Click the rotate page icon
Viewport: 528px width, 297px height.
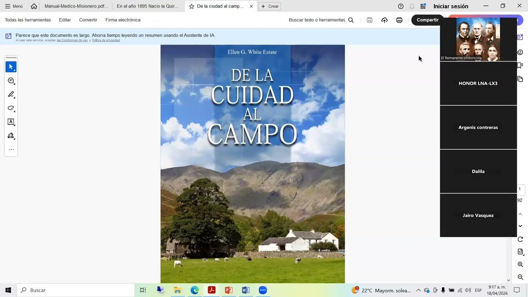coord(520,239)
